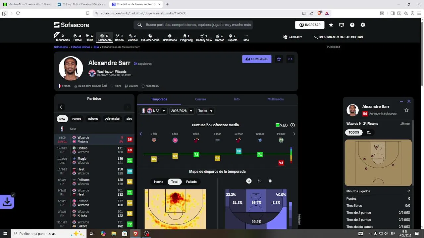Open Brave wallet icon in the toolbar
This screenshot has width=424, height=238.
(x=399, y=13)
